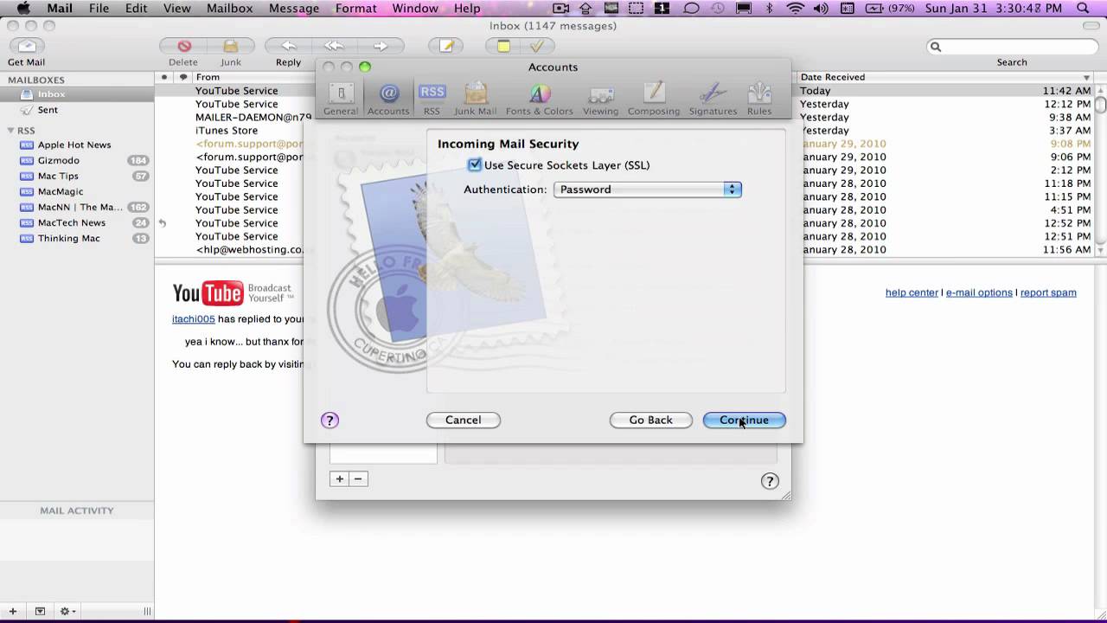Open Spotlight search in the menu bar
The height and width of the screenshot is (623, 1107).
pyautogui.click(x=1084, y=9)
